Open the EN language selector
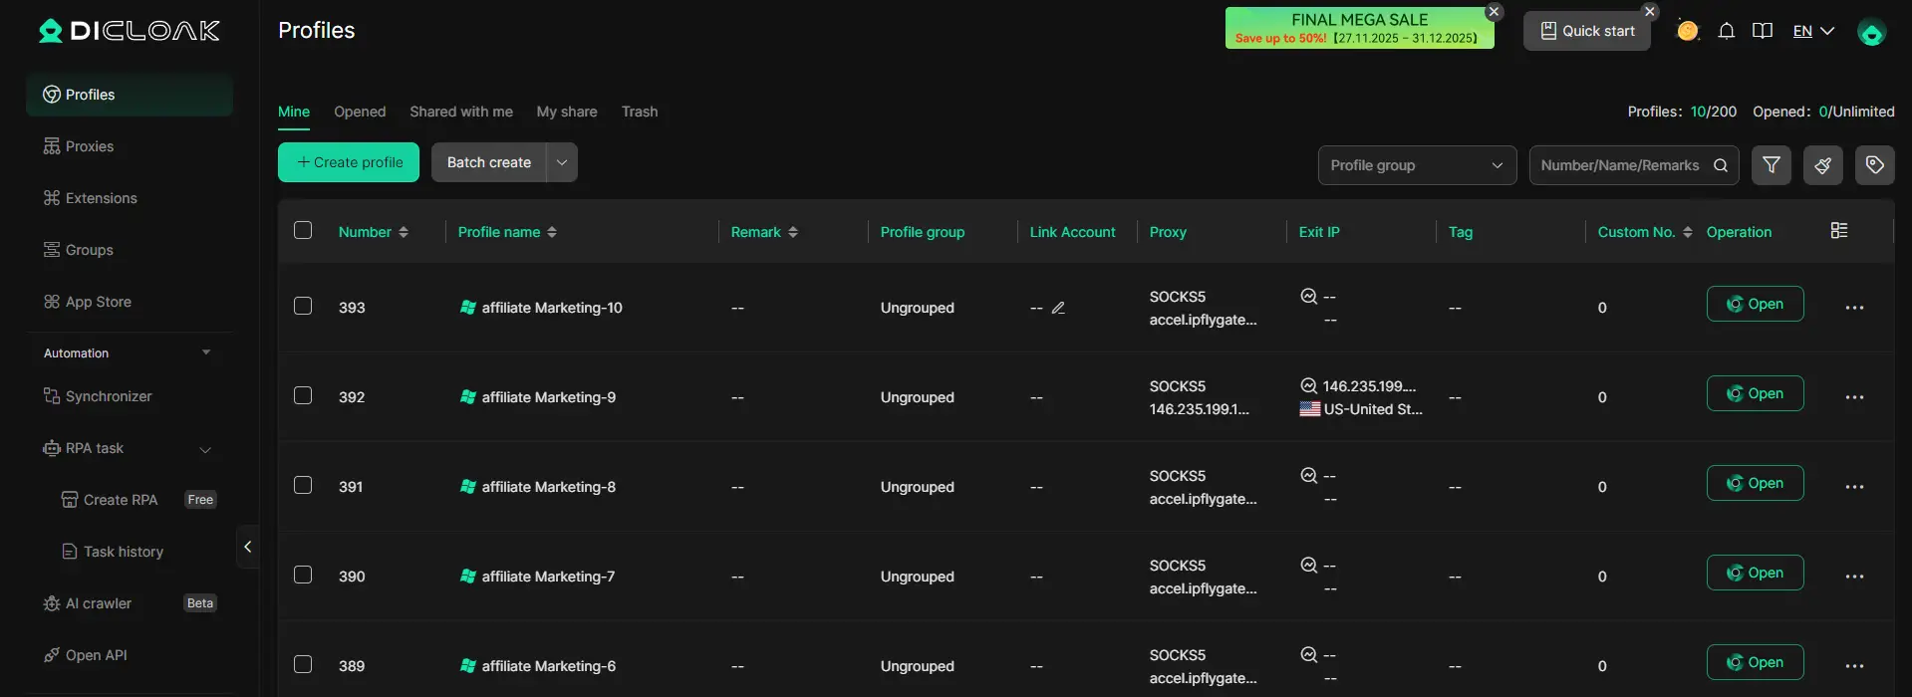The image size is (1912, 697). coord(1812,31)
